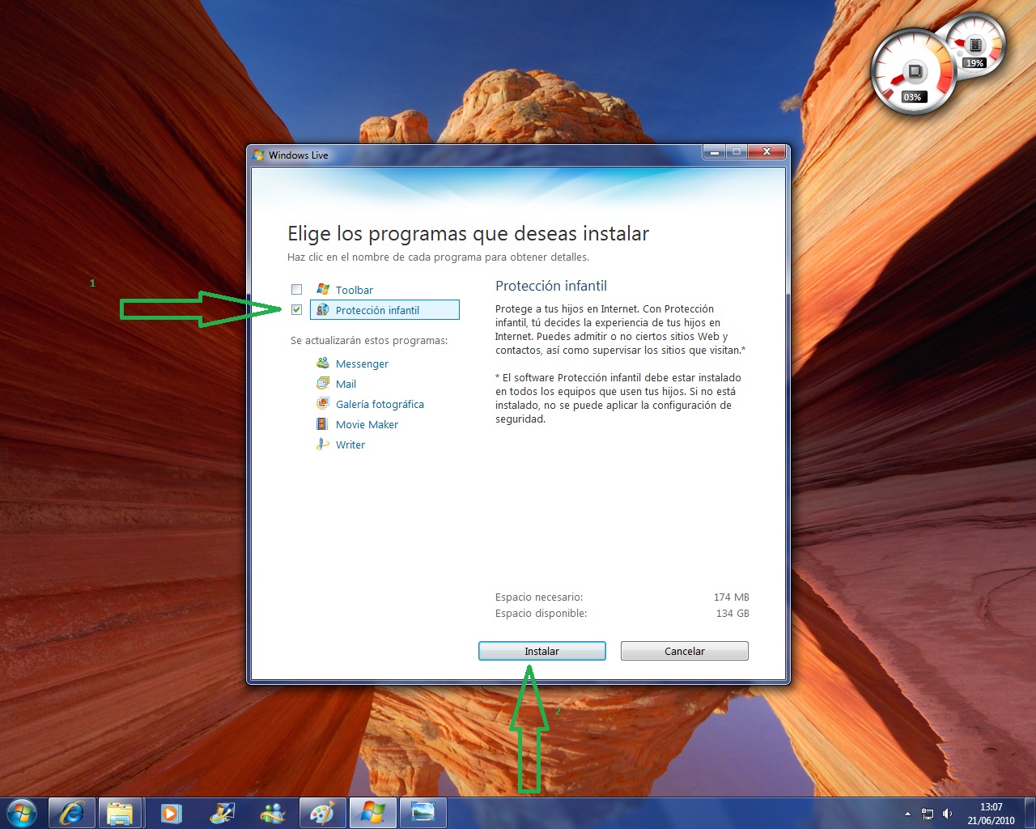The height and width of the screenshot is (829, 1036).
Task: Click the Cancelar button
Action: pyautogui.click(x=685, y=651)
